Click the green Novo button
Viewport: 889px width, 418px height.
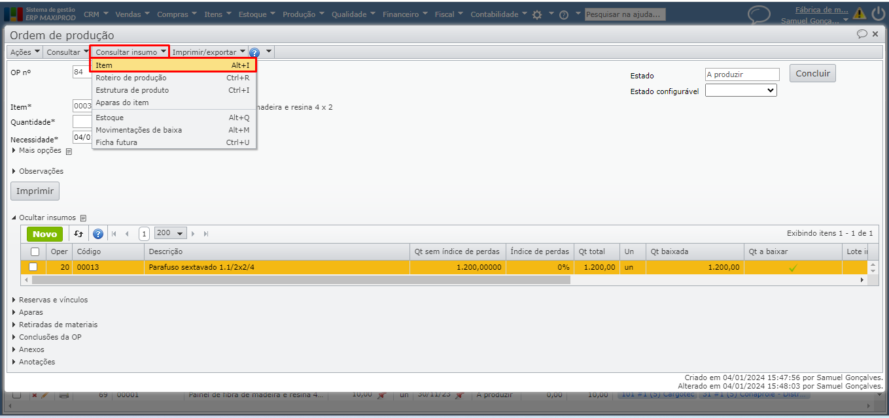(45, 234)
